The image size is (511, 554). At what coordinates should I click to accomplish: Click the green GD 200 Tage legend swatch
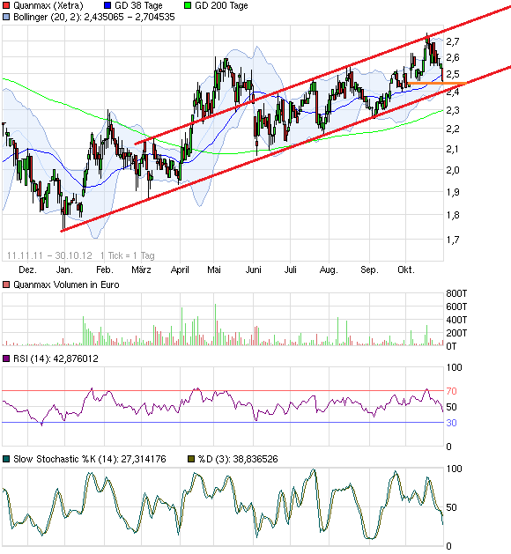click(x=188, y=5)
